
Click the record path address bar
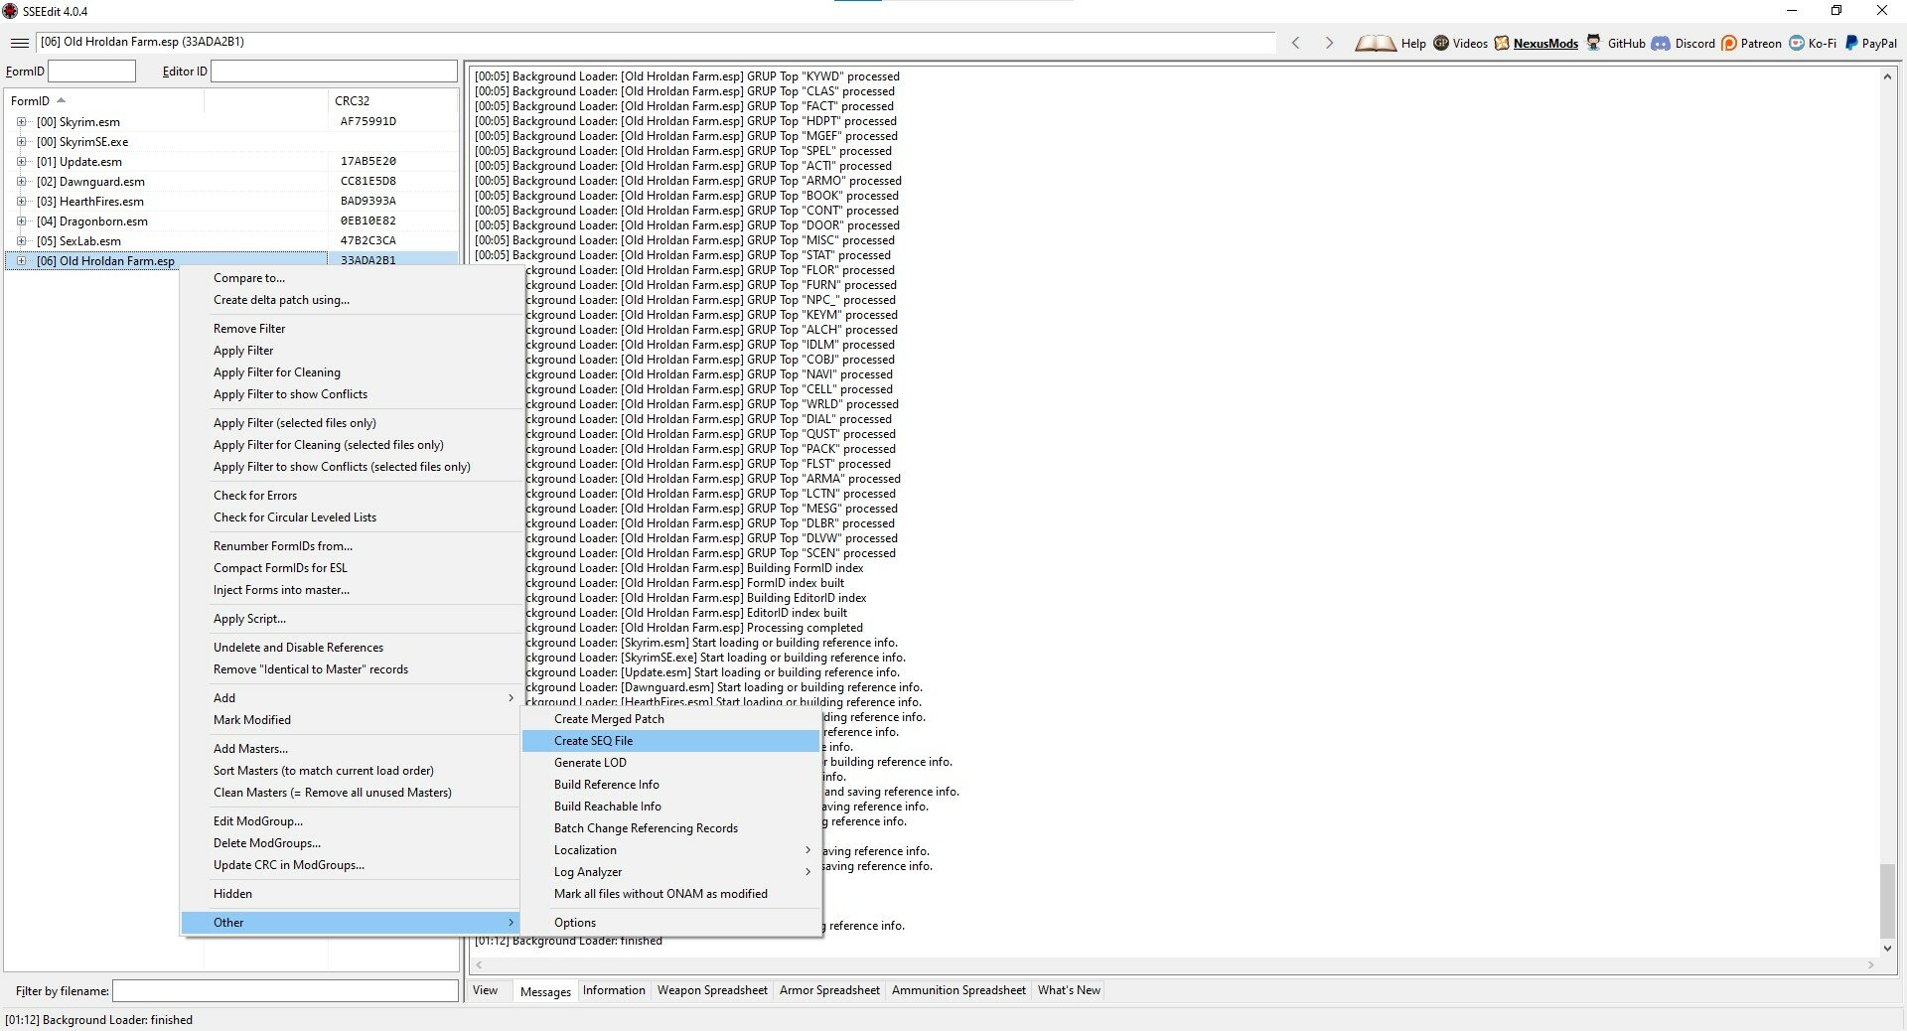coord(656,43)
